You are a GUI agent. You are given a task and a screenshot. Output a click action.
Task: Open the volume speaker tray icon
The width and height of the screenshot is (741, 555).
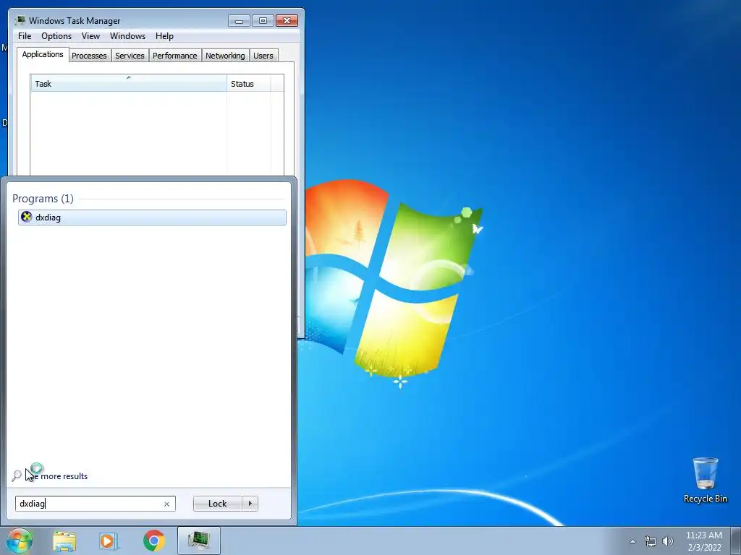667,541
